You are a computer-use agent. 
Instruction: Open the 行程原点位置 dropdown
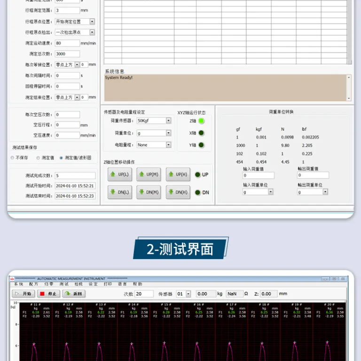coord(92,22)
